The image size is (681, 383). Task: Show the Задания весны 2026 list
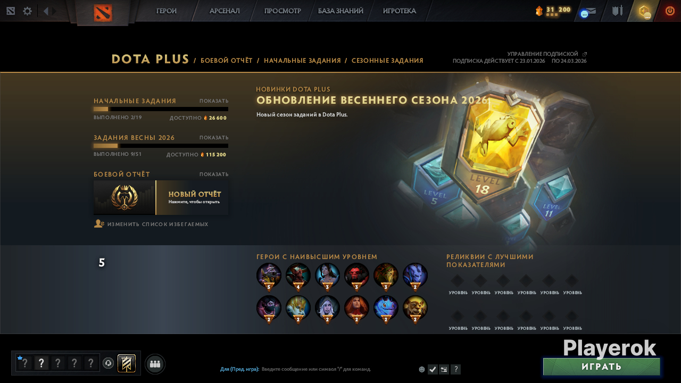(214, 138)
